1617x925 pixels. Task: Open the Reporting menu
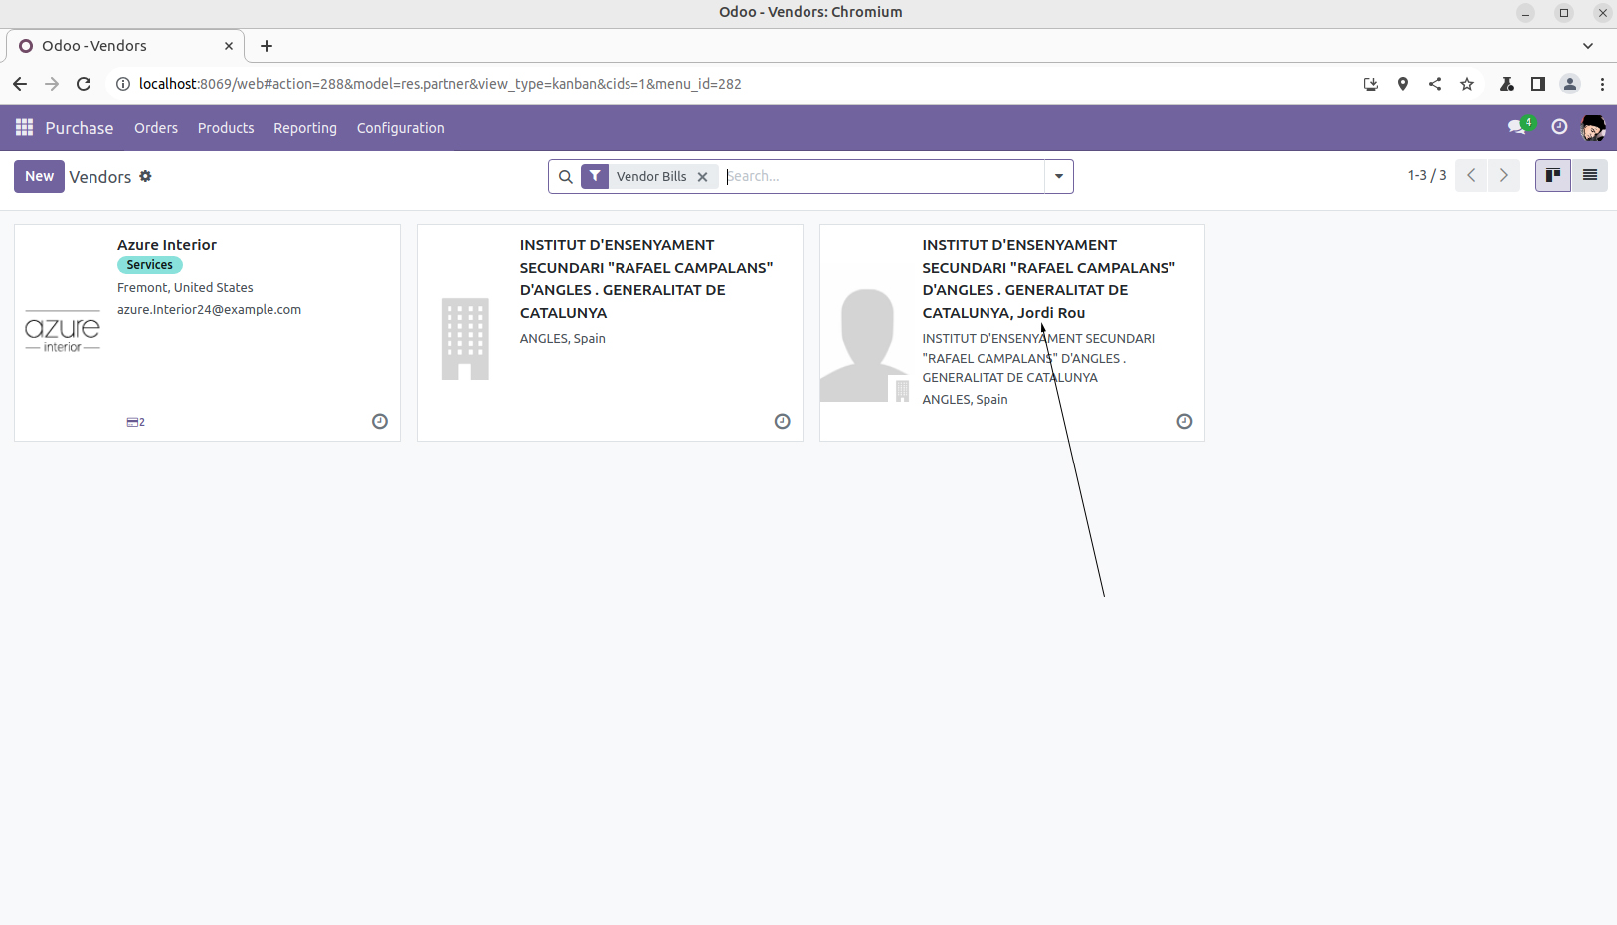pyautogui.click(x=305, y=128)
